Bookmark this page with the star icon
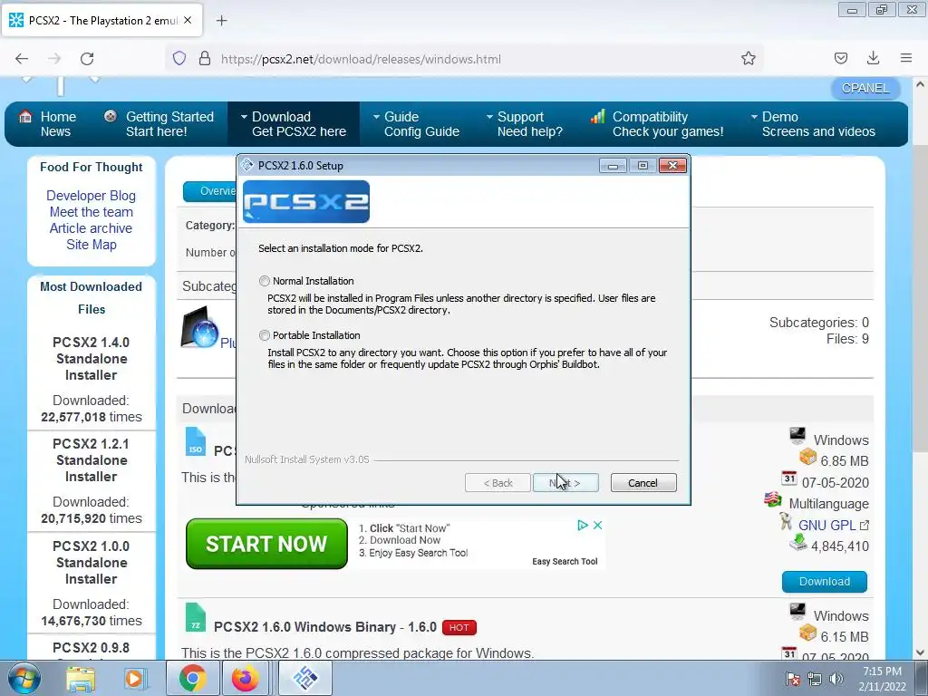928x696 pixels. 748,59
